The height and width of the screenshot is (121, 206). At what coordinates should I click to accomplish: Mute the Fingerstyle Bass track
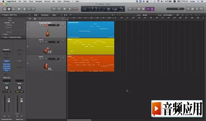(40, 25)
